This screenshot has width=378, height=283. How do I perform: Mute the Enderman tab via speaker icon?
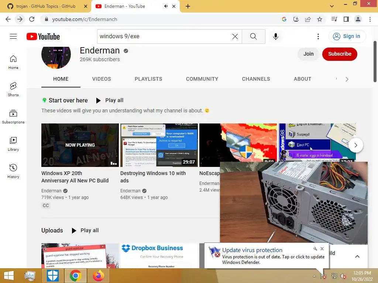click(166, 6)
